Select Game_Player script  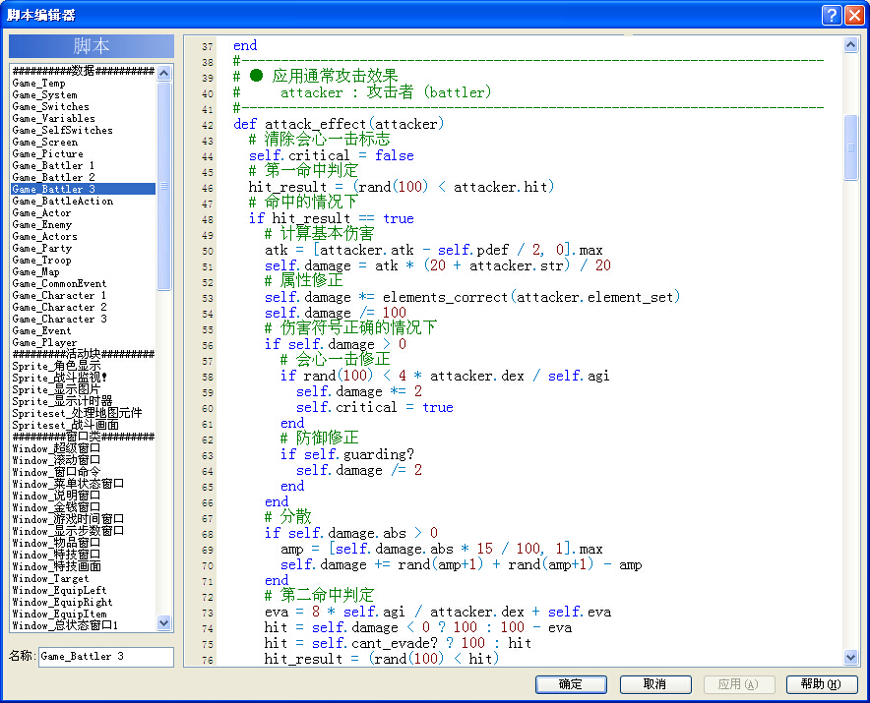(84, 342)
